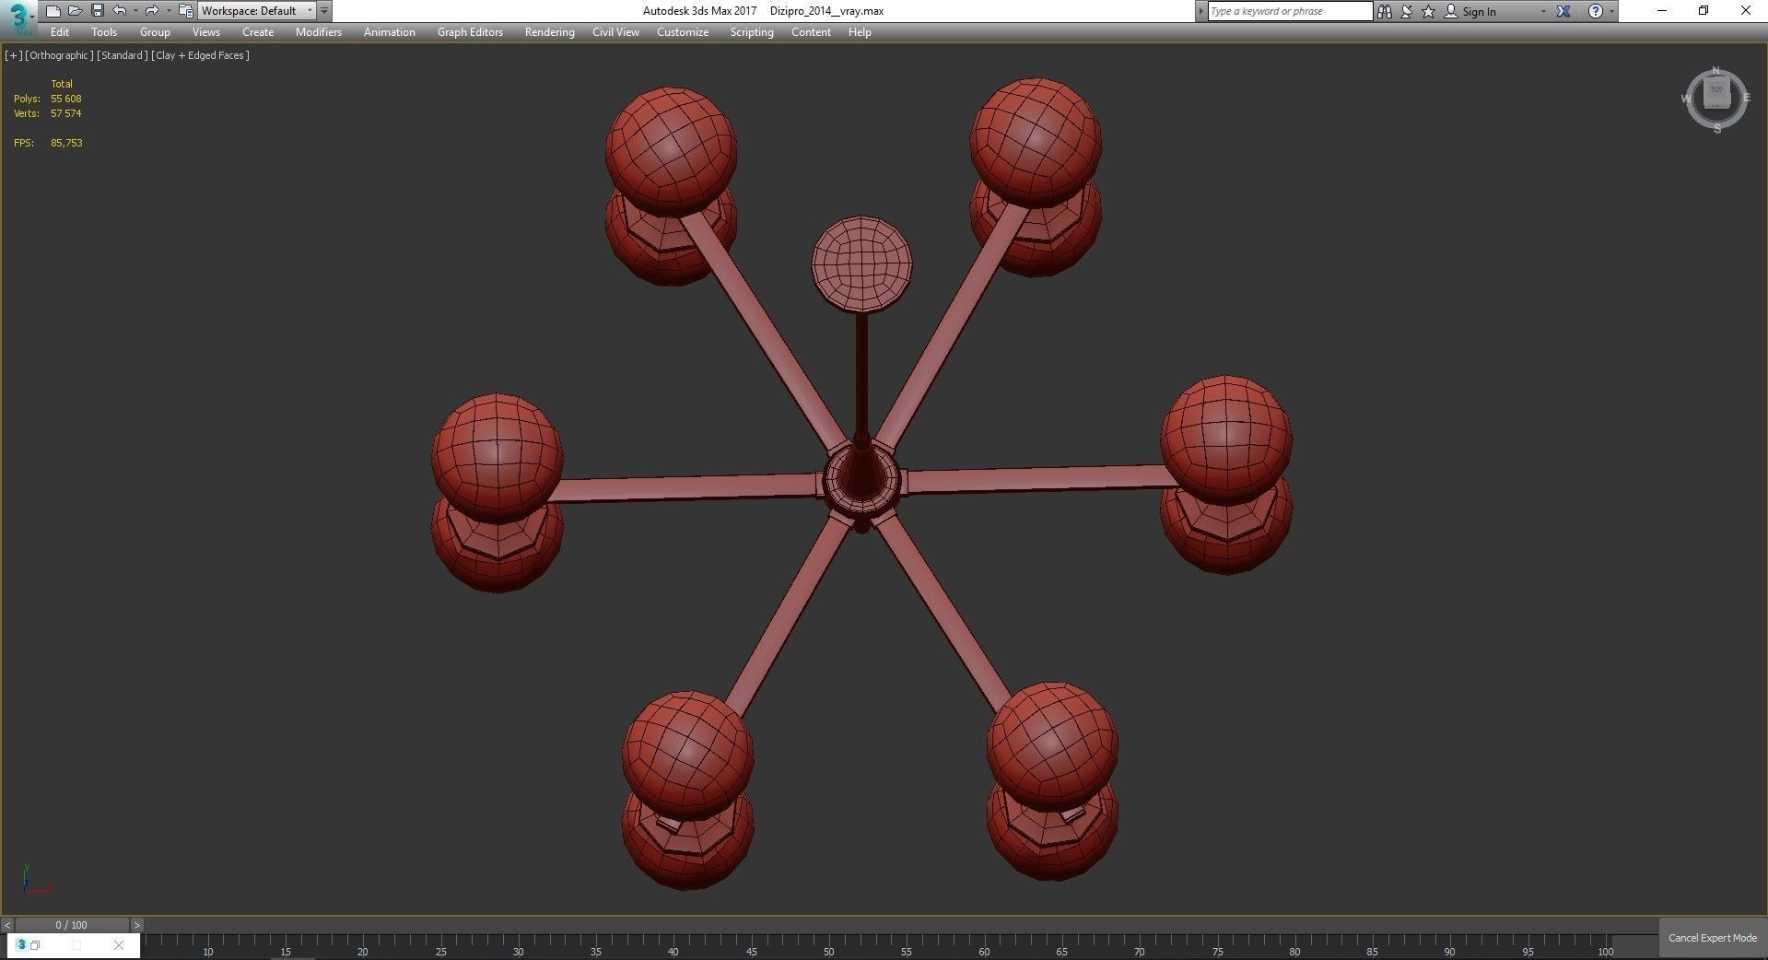The height and width of the screenshot is (960, 1768).
Task: Step the time slider forward with the > arrow
Action: pyautogui.click(x=136, y=925)
